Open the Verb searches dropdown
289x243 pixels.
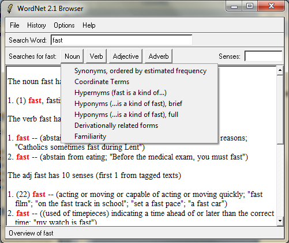point(96,56)
